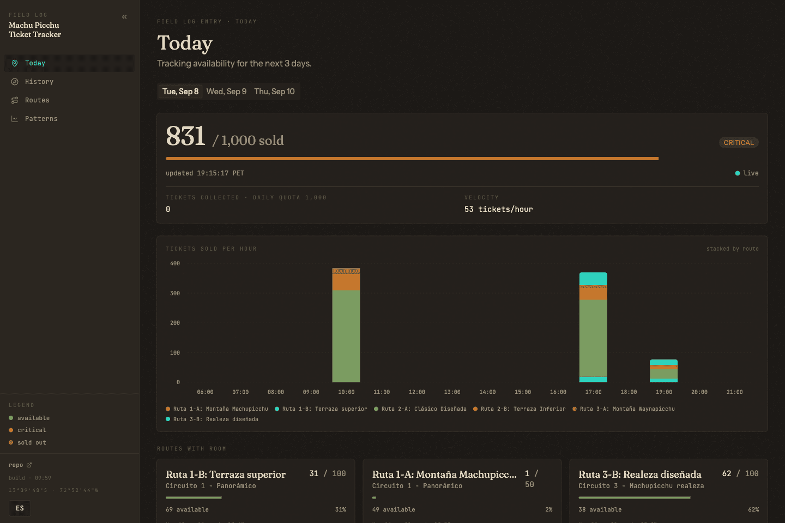This screenshot has height=523, width=785.
Task: Click the History compass icon
Action: [x=15, y=82]
